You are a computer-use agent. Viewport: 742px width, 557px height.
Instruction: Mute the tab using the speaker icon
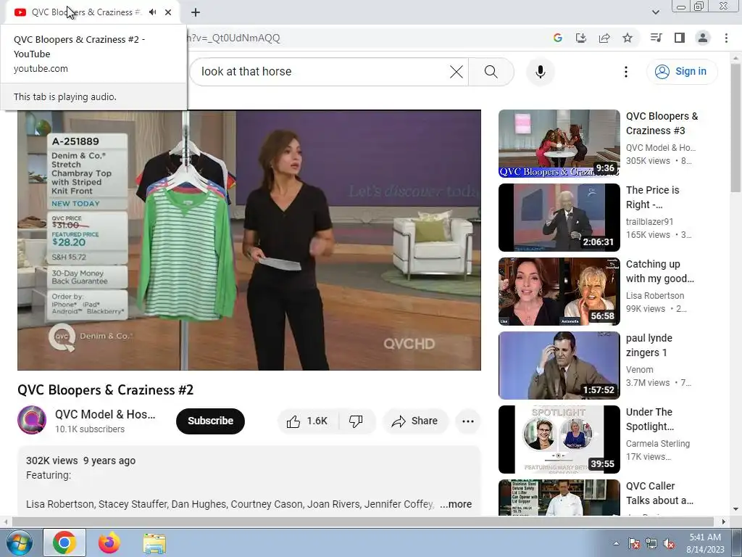[x=152, y=12]
